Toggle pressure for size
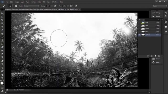 coord(76,6)
